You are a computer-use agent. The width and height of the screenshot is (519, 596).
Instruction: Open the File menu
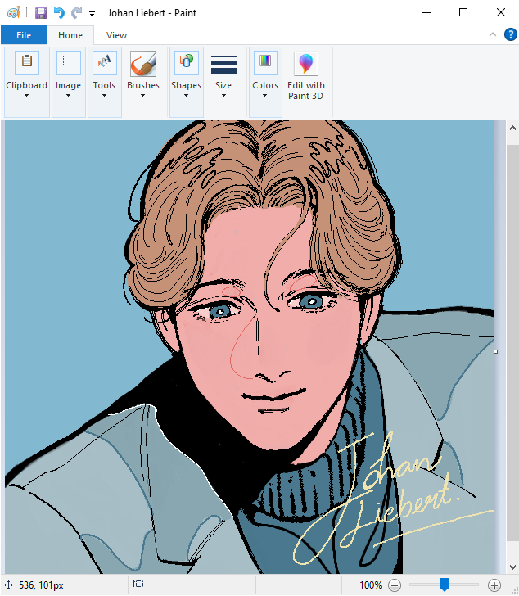point(24,35)
